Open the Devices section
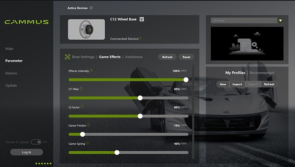Viewport: 295px width, 167px height. point(11,73)
